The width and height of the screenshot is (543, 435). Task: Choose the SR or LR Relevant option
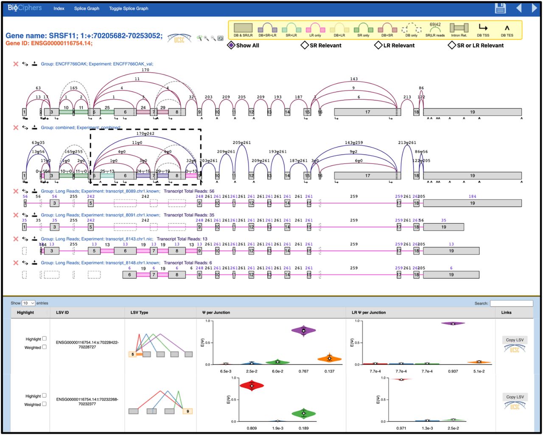pos(452,45)
